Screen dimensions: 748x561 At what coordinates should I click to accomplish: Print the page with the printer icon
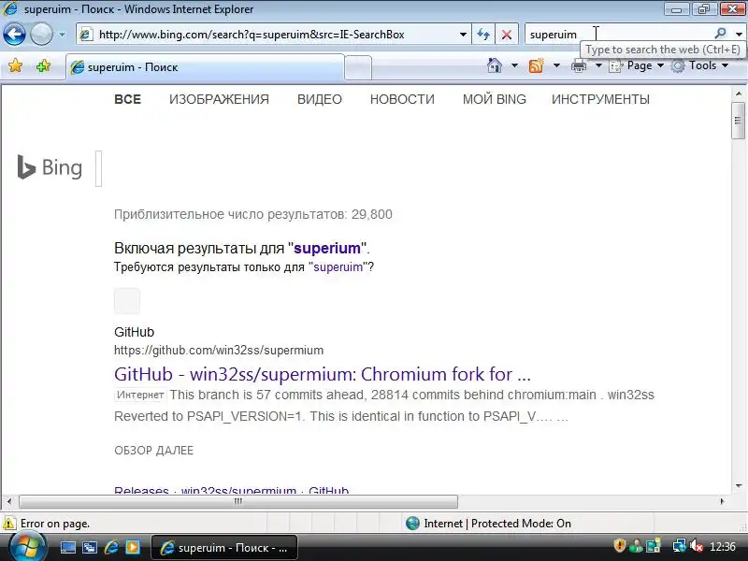tap(579, 65)
